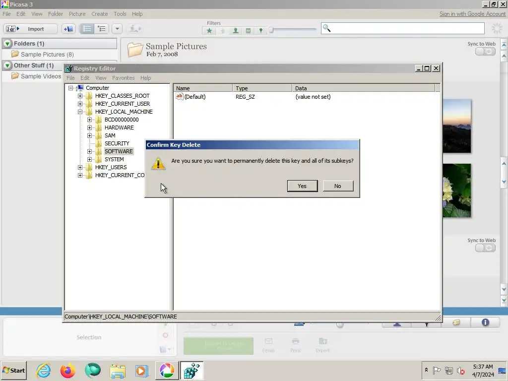Open Registry Editor Edit menu
The height and width of the screenshot is (381, 508).
point(84,78)
